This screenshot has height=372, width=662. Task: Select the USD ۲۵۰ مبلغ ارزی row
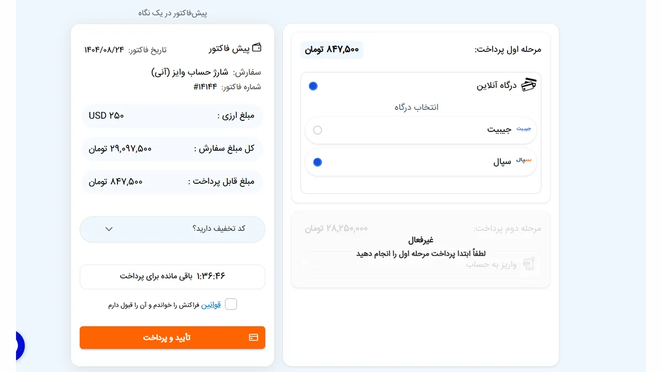point(172,116)
